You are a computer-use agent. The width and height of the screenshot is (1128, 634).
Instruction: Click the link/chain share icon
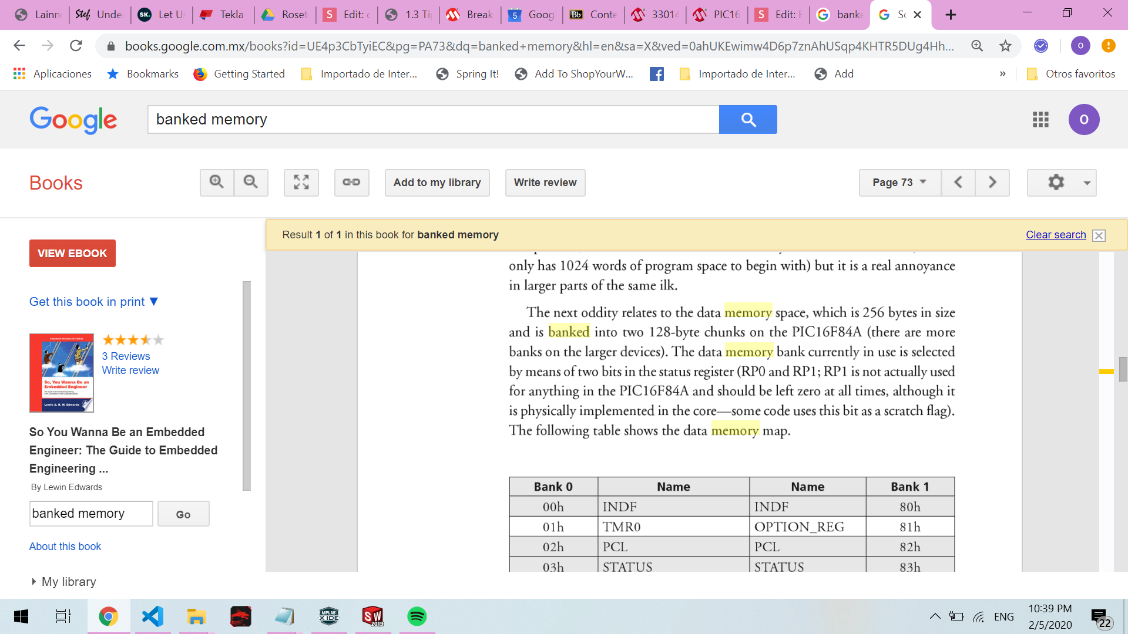tap(351, 183)
